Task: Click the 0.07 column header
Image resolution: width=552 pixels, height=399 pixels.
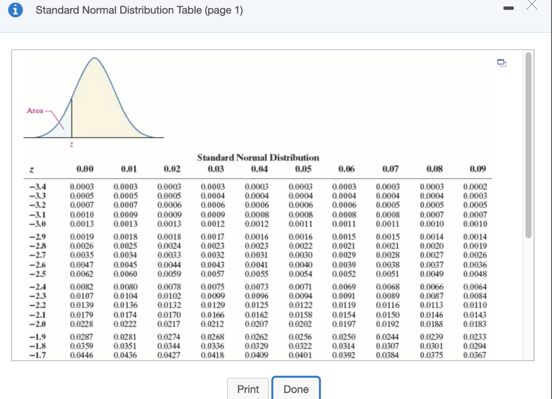Action: [x=390, y=169]
